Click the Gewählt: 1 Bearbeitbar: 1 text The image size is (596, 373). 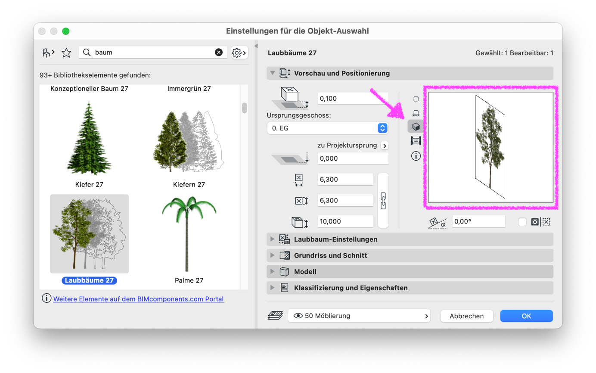tap(514, 53)
